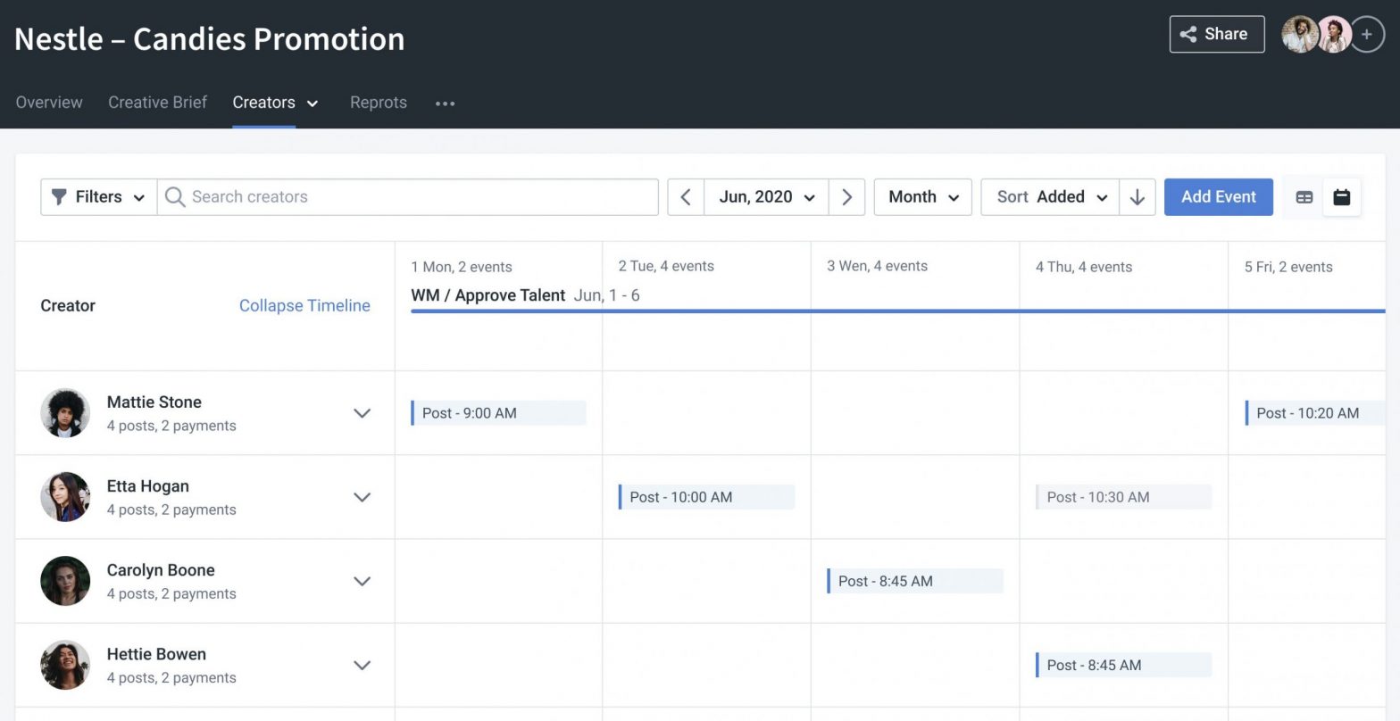Go to the Reprots tab
Viewport: 1400px width, 721px height.
point(379,103)
